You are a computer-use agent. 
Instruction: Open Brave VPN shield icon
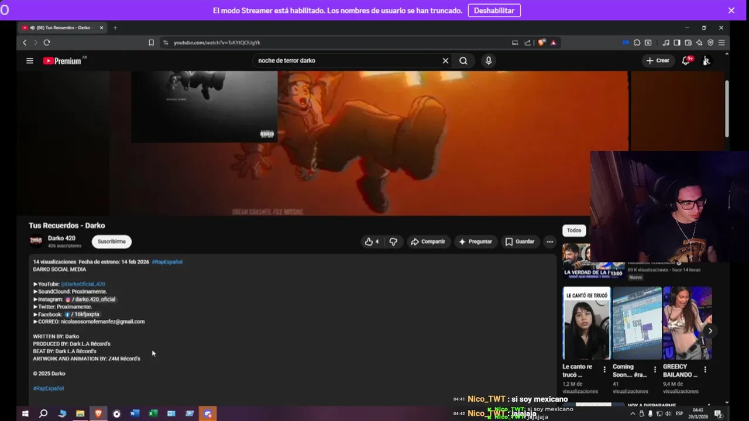(710, 43)
